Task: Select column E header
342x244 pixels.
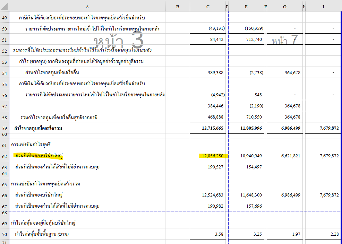Action: [x=246, y=7]
